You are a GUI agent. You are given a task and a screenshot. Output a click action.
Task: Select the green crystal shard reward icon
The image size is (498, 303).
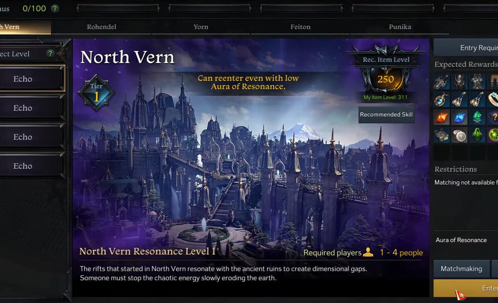(477, 117)
